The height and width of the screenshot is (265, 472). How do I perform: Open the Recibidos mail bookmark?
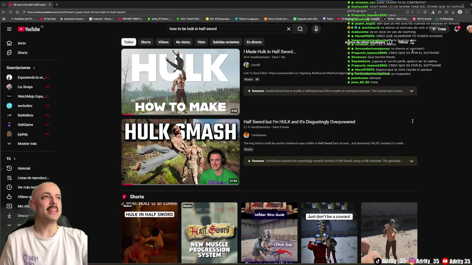coord(22,19)
